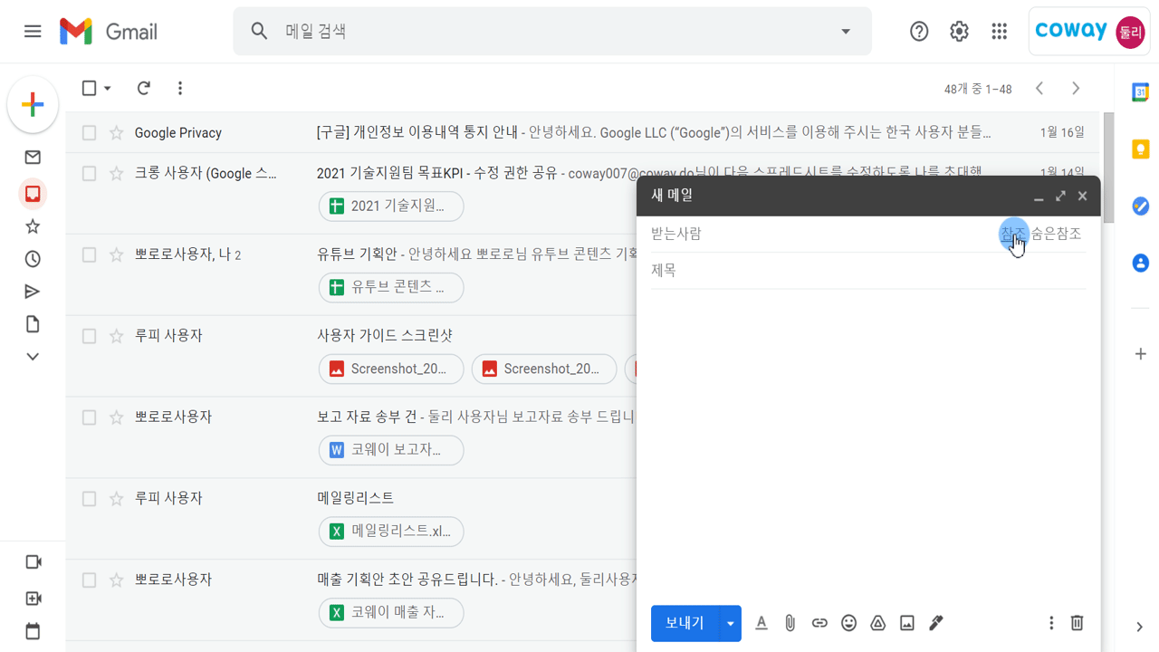The width and height of the screenshot is (1159, 652).
Task: Open starred mail icon in sidebar
Action: point(33,226)
